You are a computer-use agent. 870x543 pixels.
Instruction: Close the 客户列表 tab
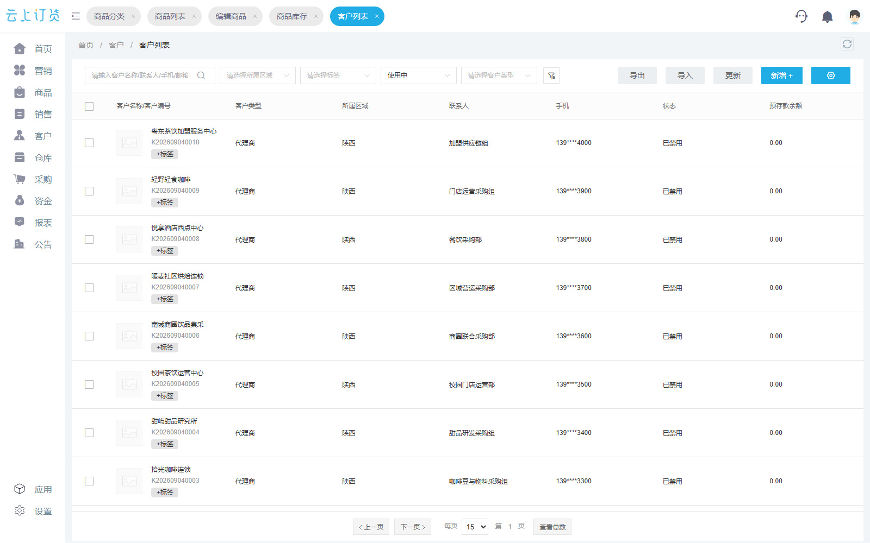pyautogui.click(x=377, y=16)
